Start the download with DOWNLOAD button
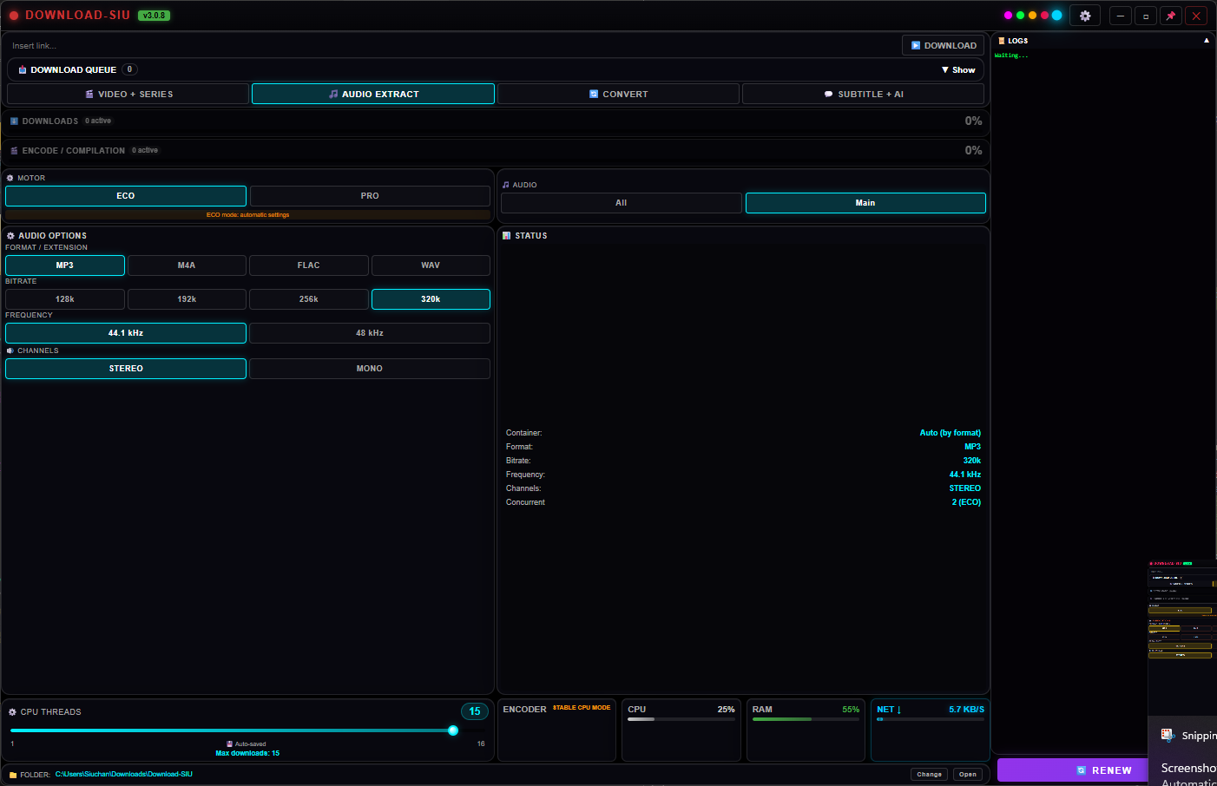The height and width of the screenshot is (786, 1217). tap(944, 46)
